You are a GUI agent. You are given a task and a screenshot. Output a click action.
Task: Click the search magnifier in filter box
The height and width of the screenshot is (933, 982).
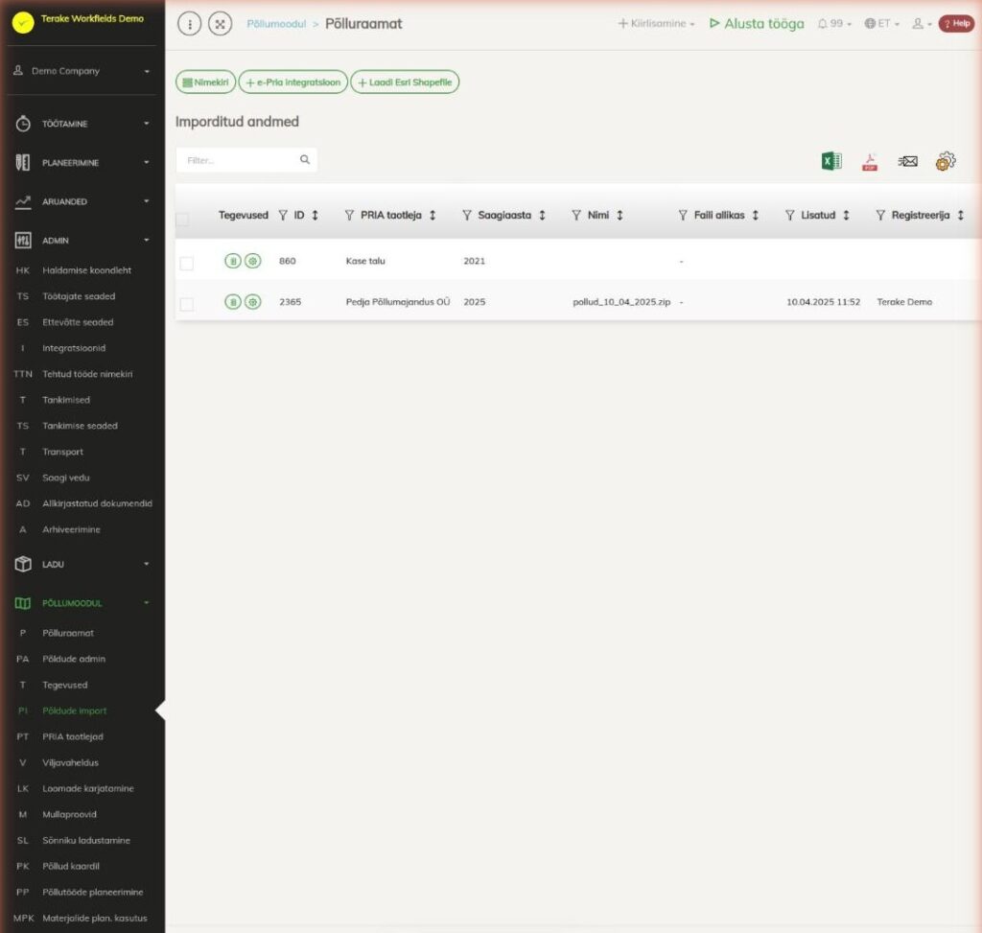click(304, 160)
